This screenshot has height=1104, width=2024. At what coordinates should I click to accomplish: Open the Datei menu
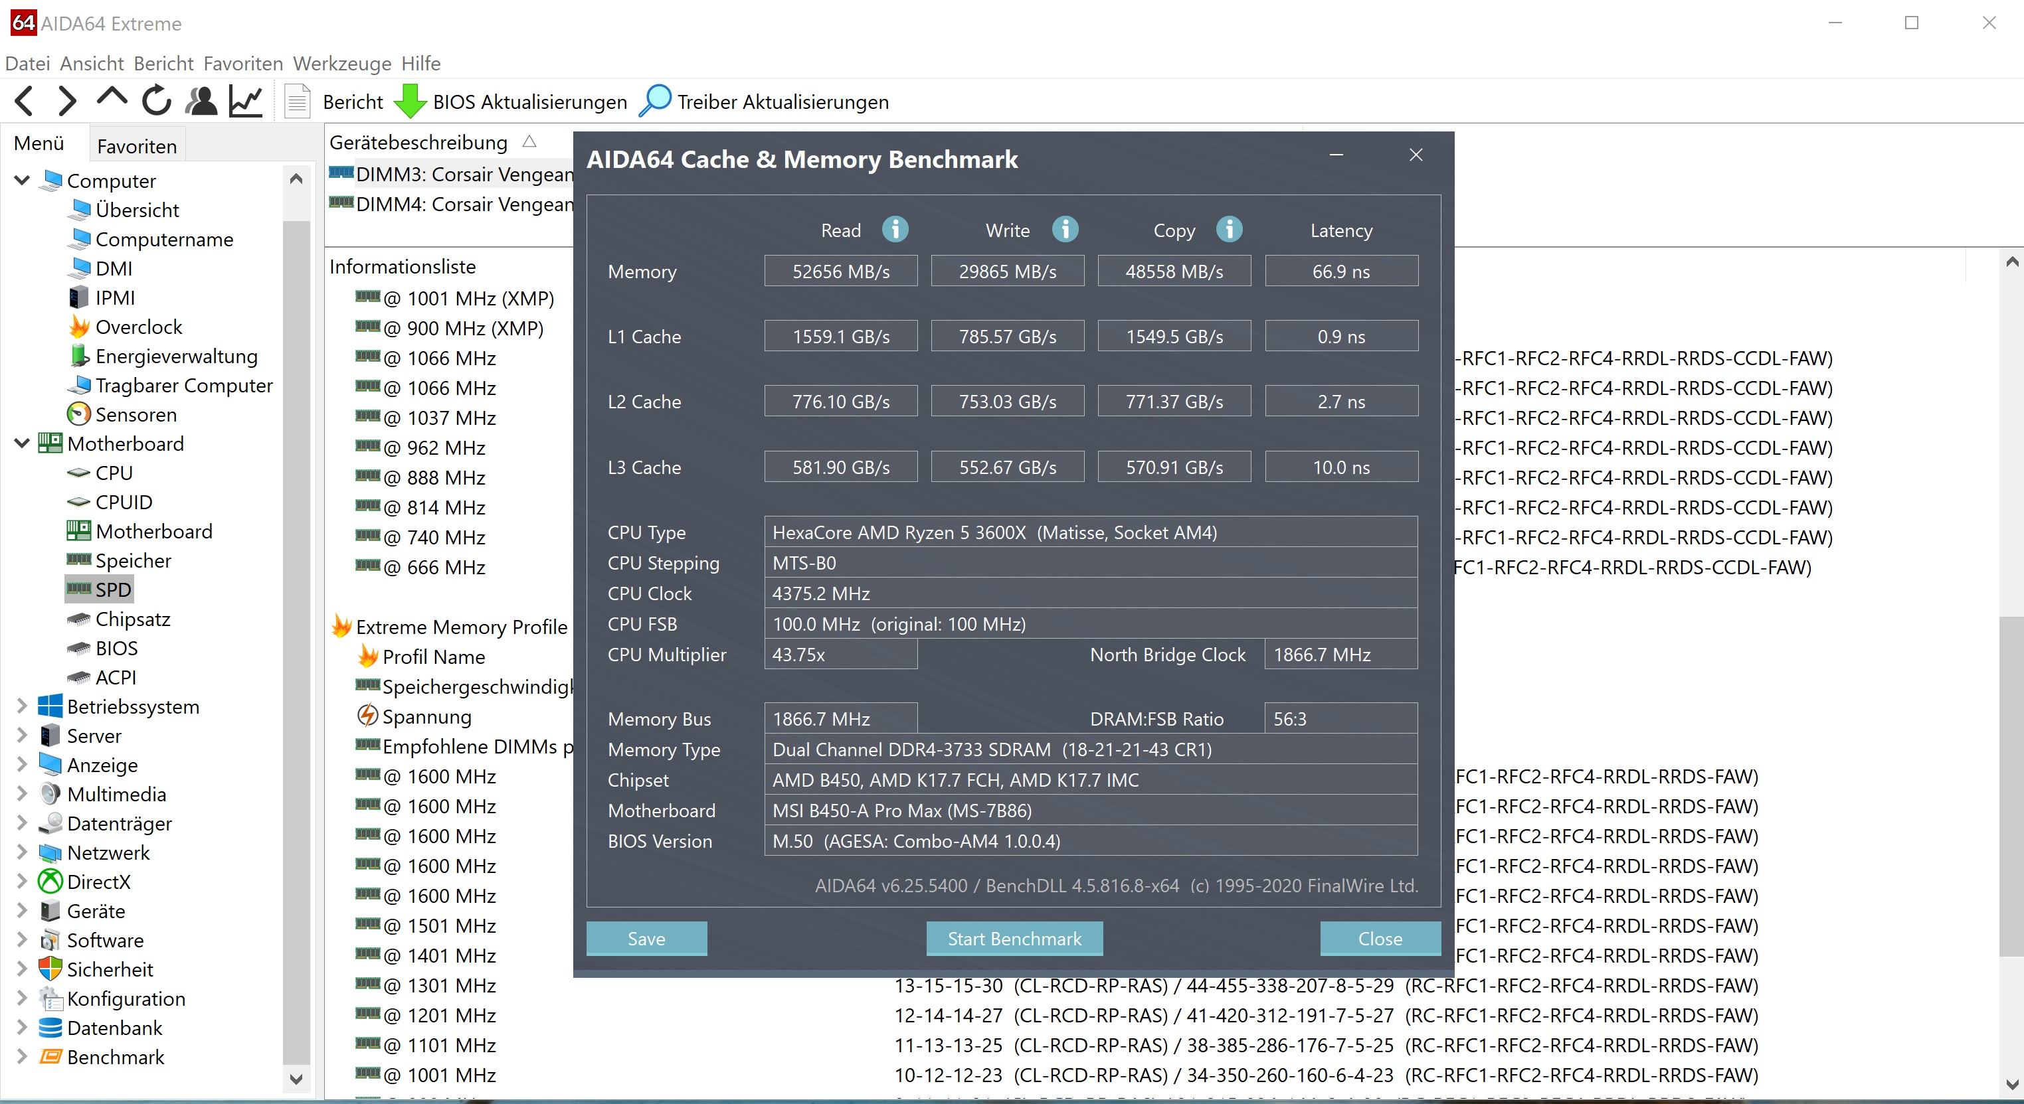click(x=27, y=64)
